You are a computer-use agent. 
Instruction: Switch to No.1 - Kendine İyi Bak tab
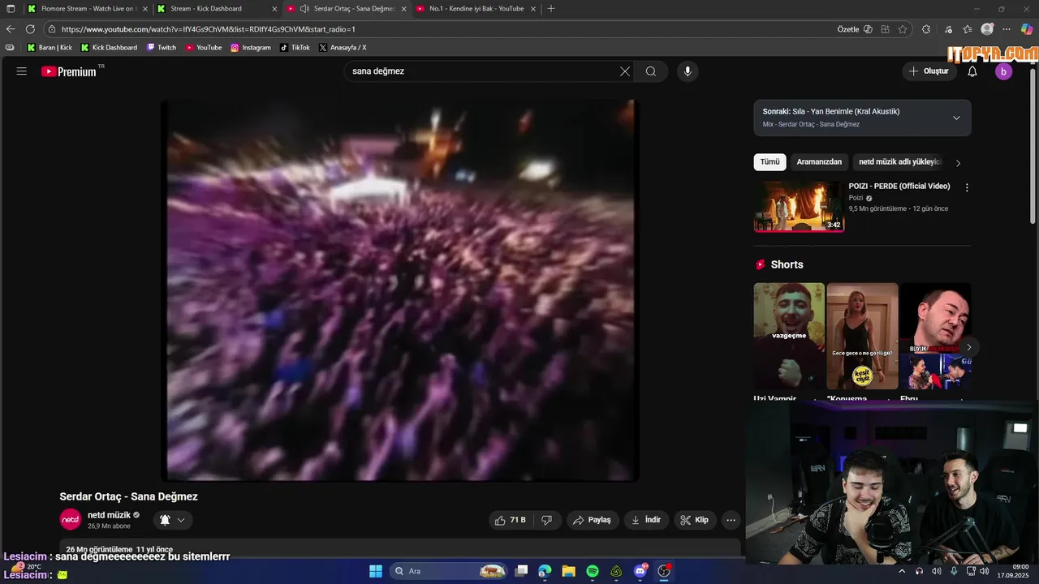click(476, 9)
